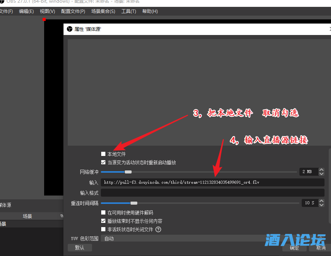The height and width of the screenshot is (256, 331).
Task: Decrease 网络缓冲 value with the down arrow
Action: (321, 174)
